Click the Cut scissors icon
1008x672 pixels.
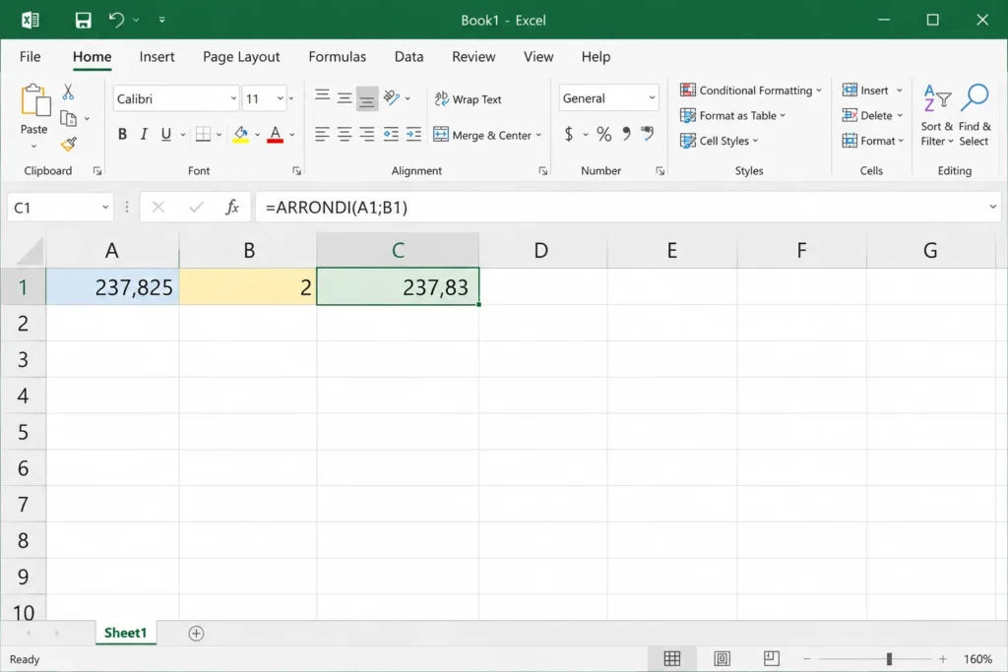68,92
